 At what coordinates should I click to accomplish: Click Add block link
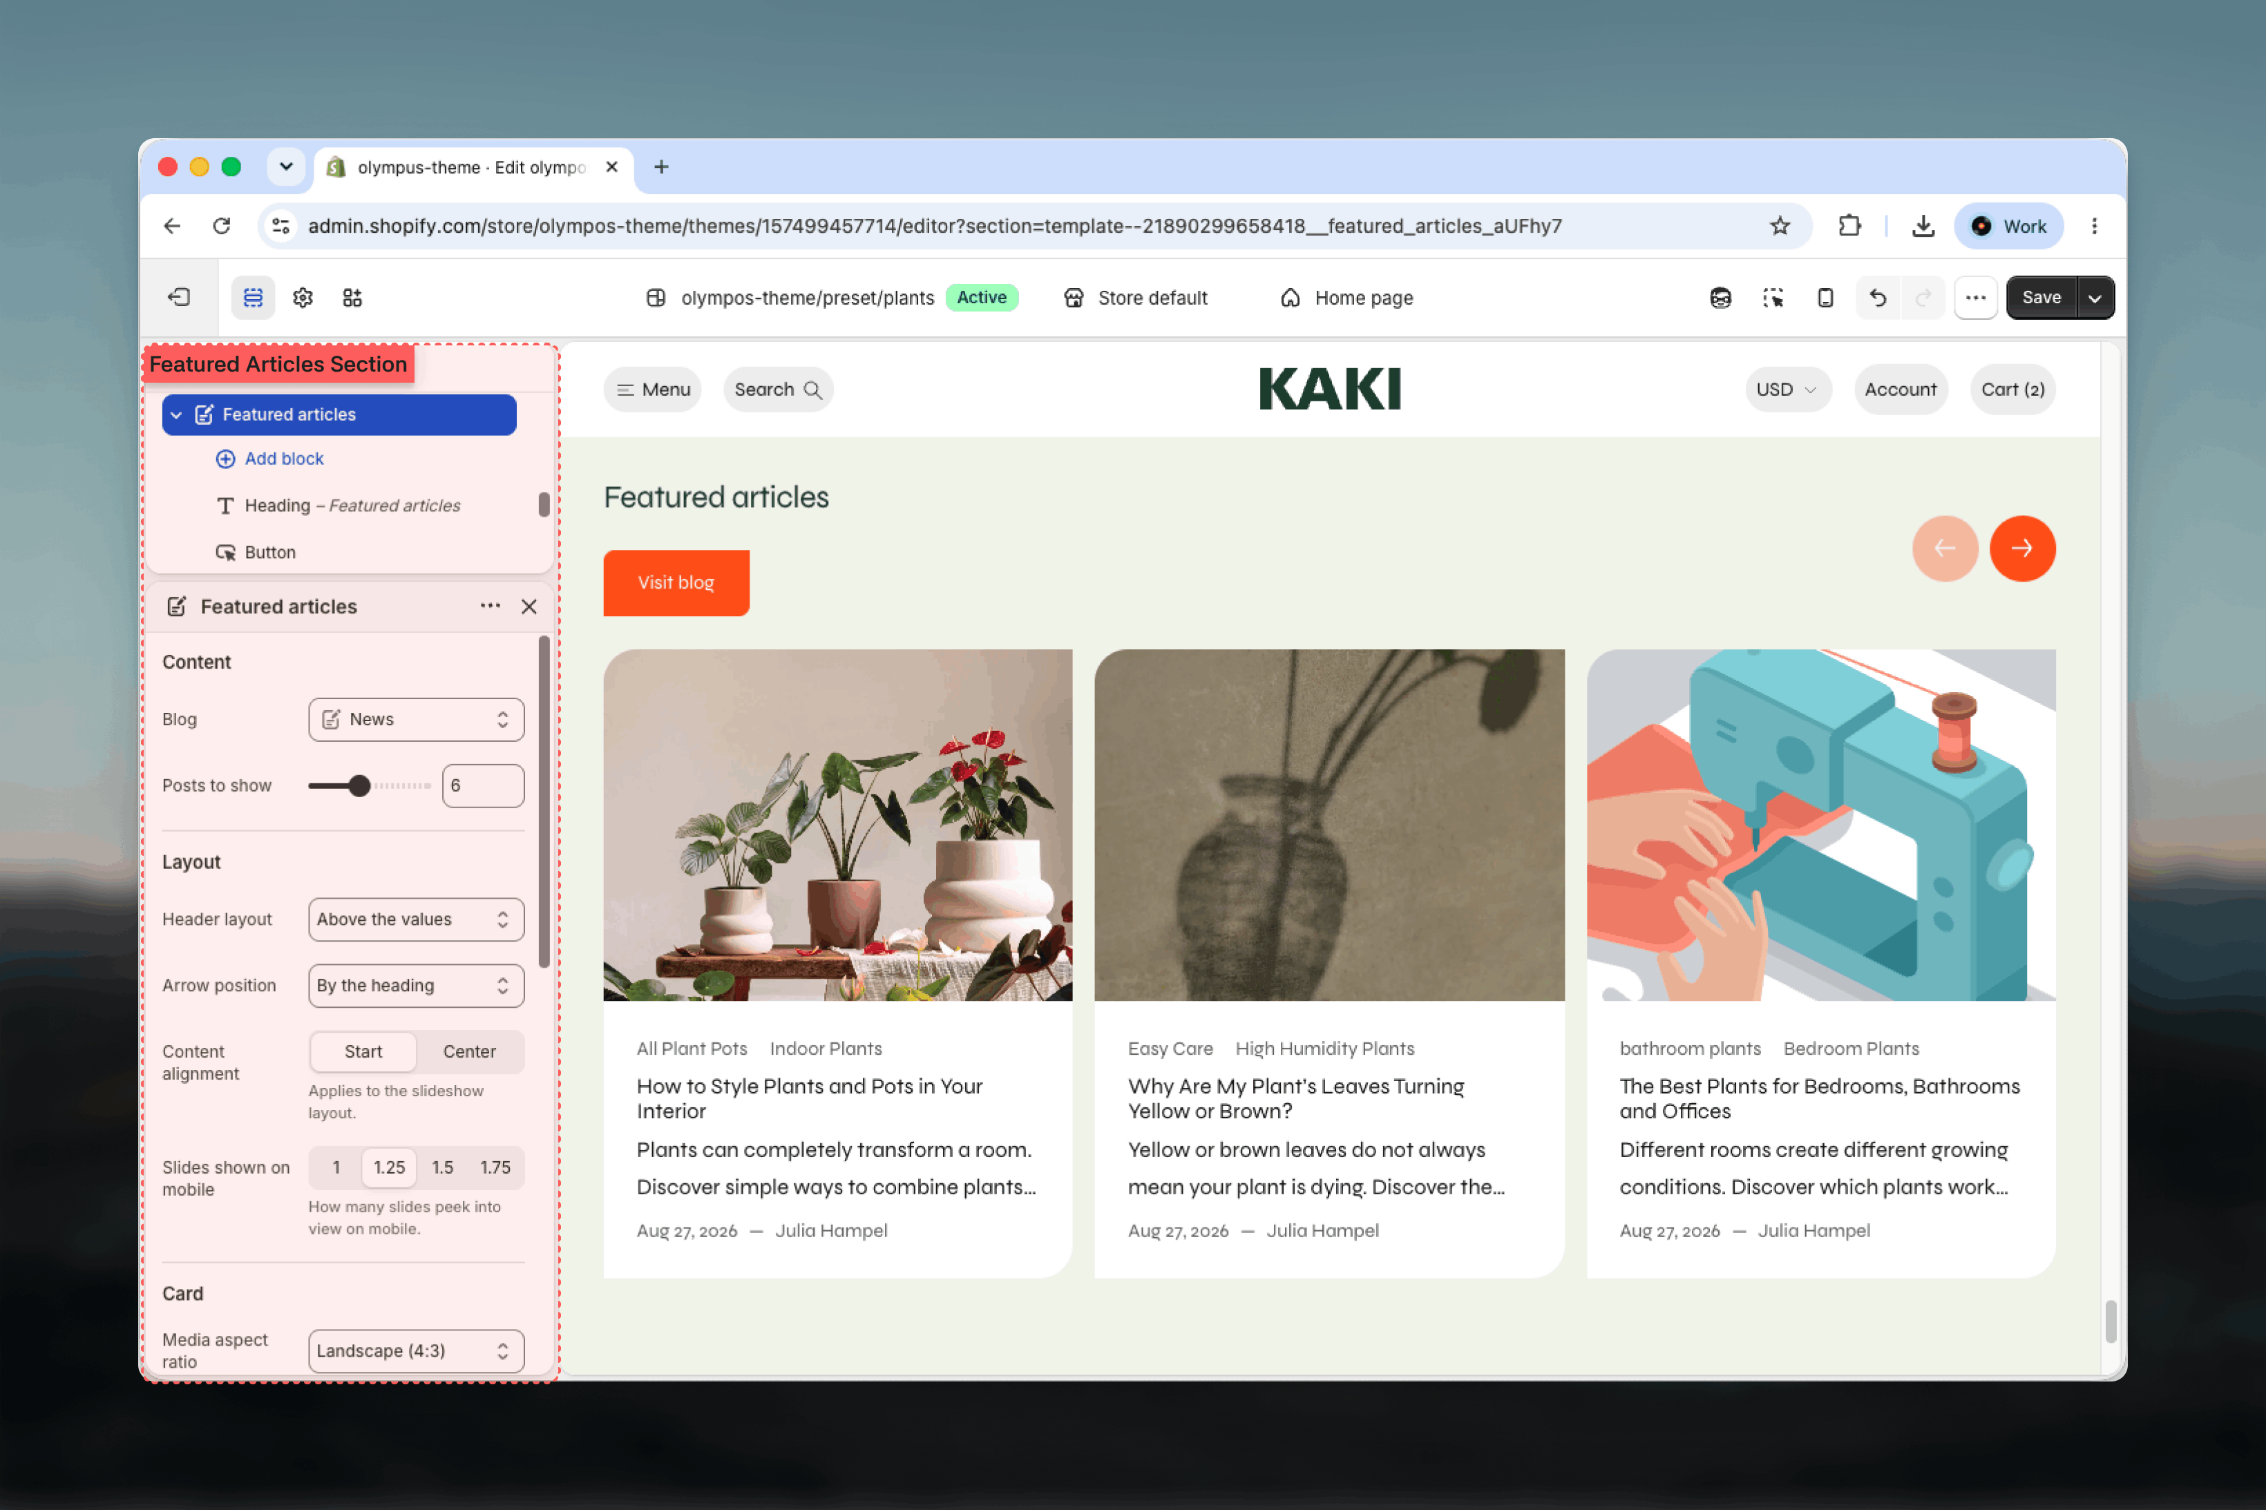click(271, 459)
